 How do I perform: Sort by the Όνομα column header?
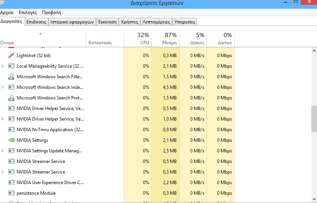point(43,39)
